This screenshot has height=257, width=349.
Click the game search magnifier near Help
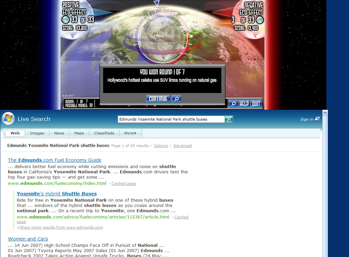(233, 104)
